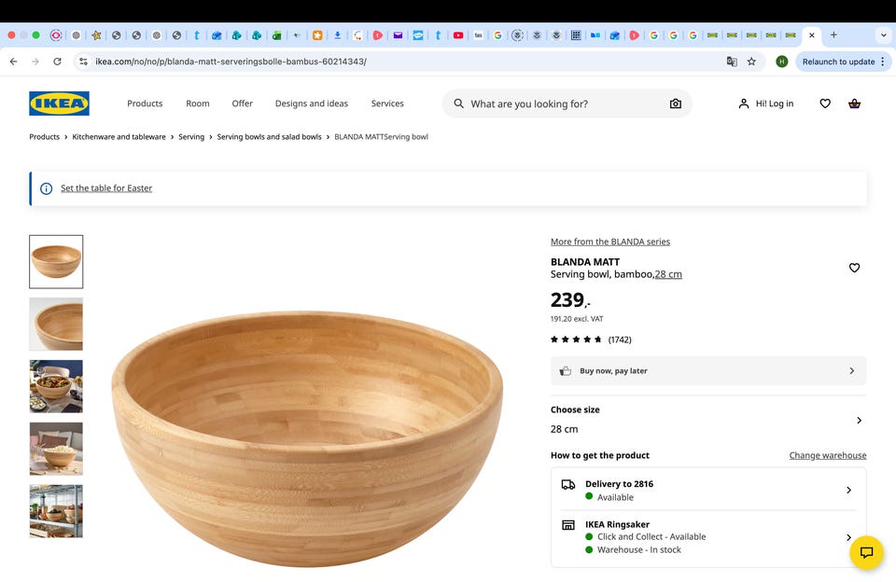Select the second bowl thumbnail image

click(x=56, y=324)
